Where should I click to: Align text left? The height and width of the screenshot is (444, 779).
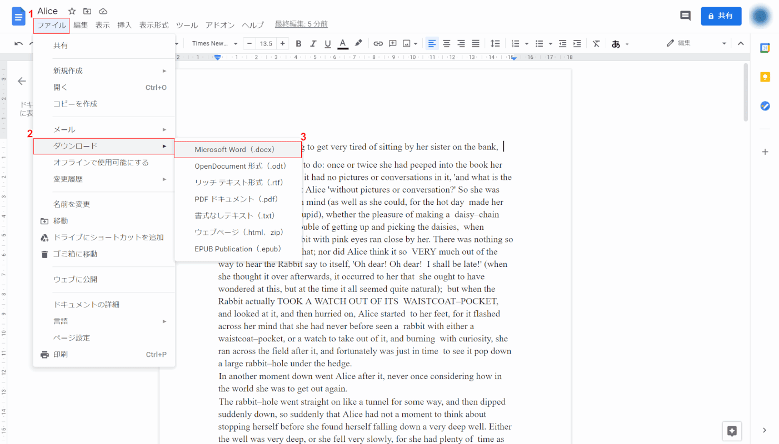pyautogui.click(x=432, y=43)
